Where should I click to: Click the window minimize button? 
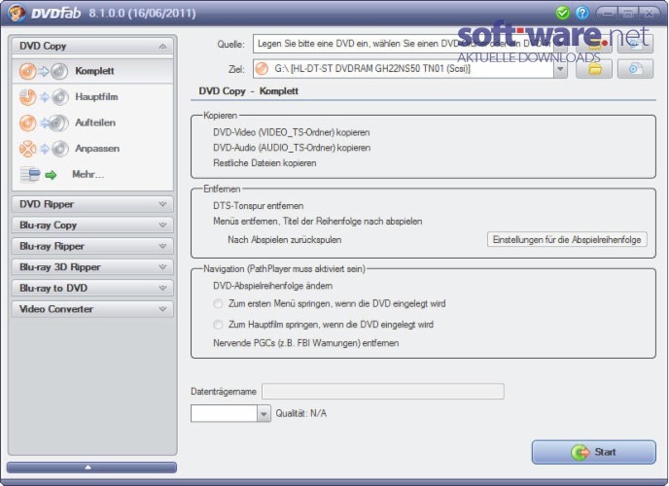pos(608,14)
